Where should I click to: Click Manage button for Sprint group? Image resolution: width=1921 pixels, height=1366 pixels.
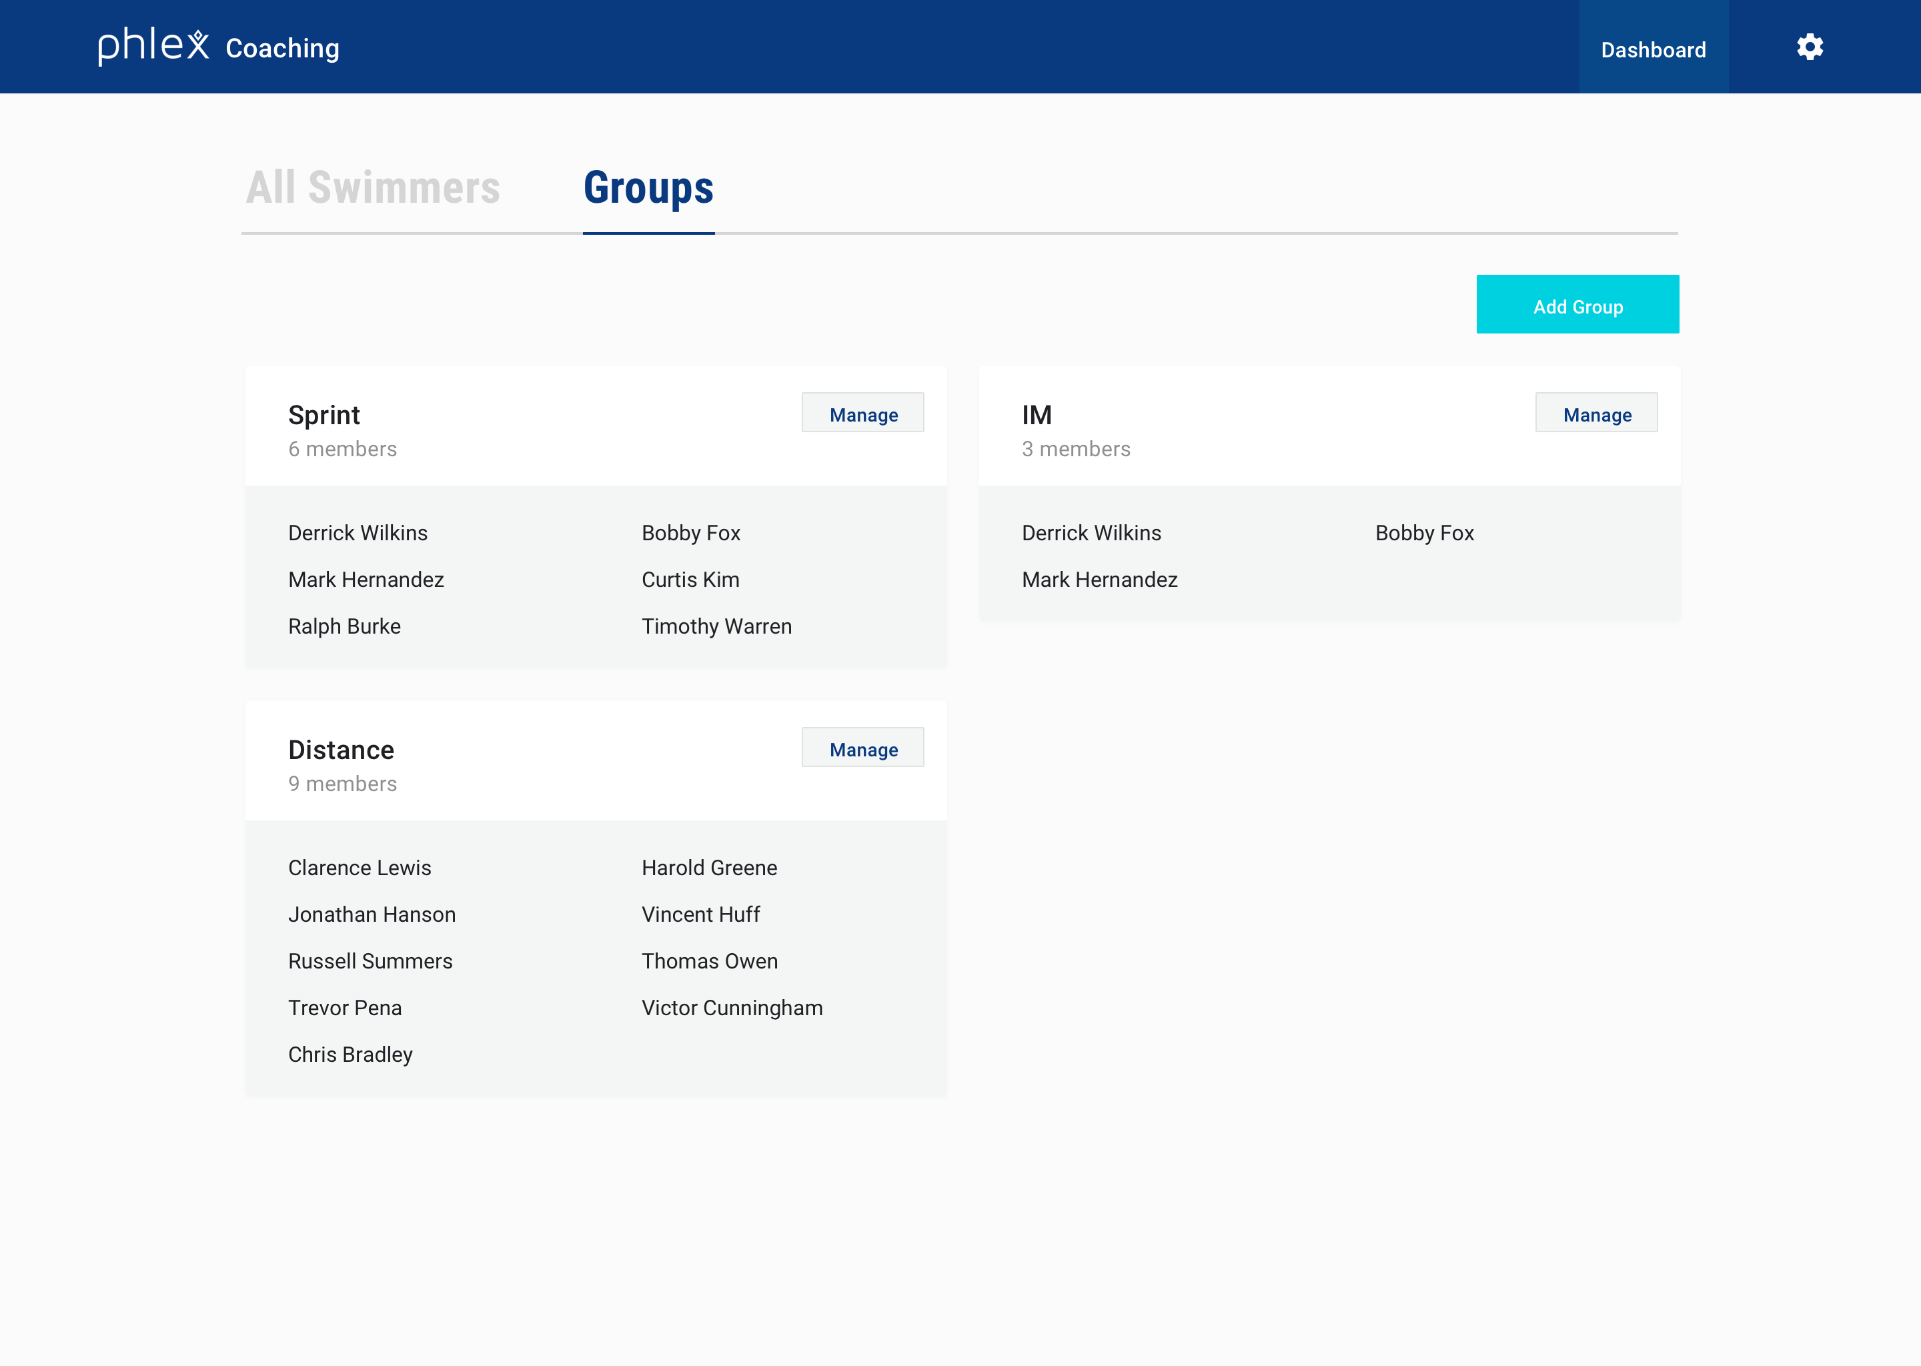(x=863, y=414)
